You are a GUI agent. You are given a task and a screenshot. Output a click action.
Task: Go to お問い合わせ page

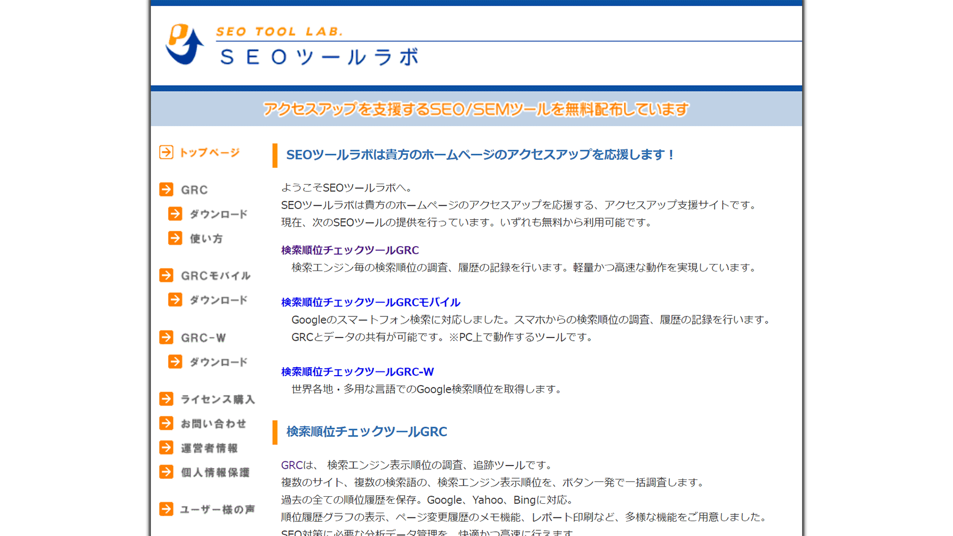pyautogui.click(x=214, y=424)
